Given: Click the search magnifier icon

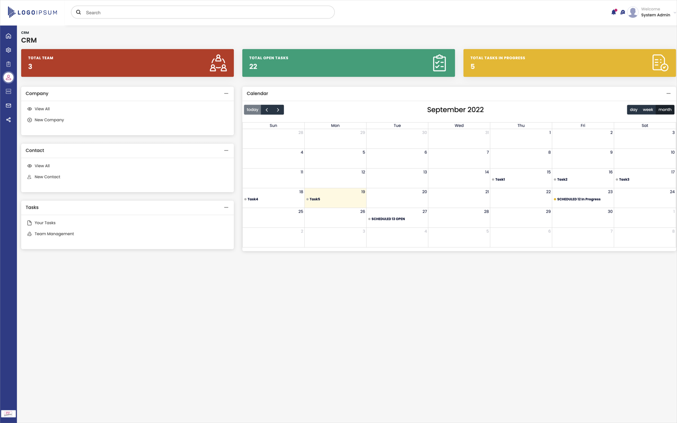Looking at the screenshot, I should [79, 12].
